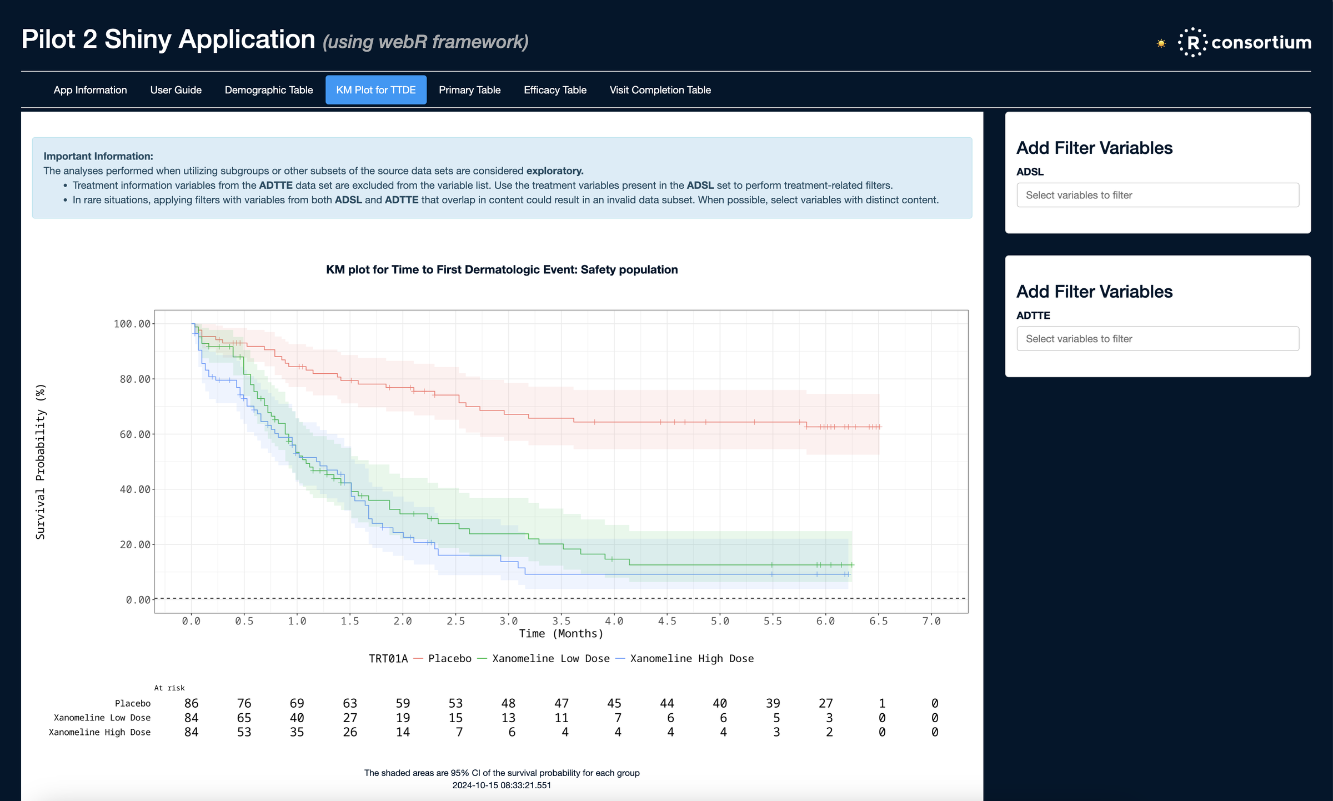The height and width of the screenshot is (801, 1333).
Task: Click the R consortium logo
Action: [x=1245, y=42]
